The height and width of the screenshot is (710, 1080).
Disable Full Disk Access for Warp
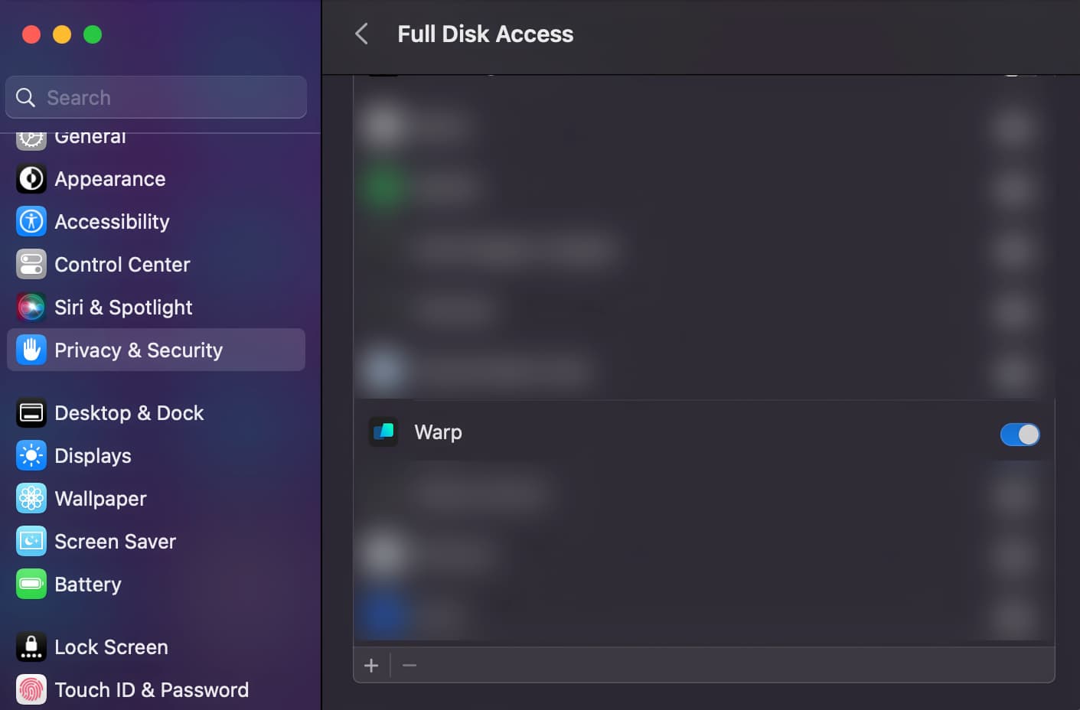tap(1020, 435)
